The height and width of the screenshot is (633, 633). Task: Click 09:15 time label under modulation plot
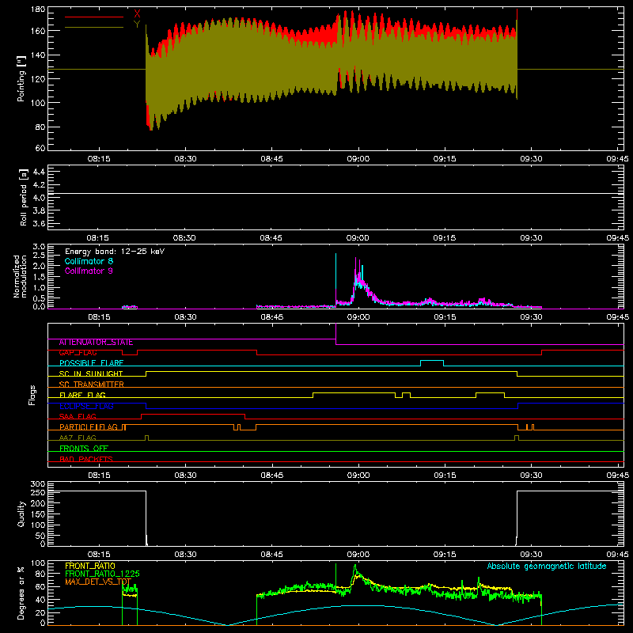445,317
